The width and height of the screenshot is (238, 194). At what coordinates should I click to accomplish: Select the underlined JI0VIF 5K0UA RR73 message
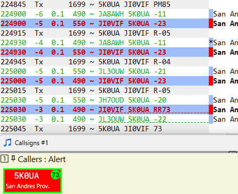point(134,109)
